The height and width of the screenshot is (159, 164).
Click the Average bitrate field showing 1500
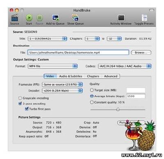pos(136,96)
